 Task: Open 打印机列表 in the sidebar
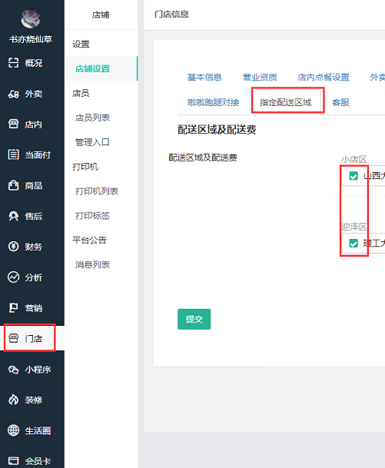pos(97,191)
